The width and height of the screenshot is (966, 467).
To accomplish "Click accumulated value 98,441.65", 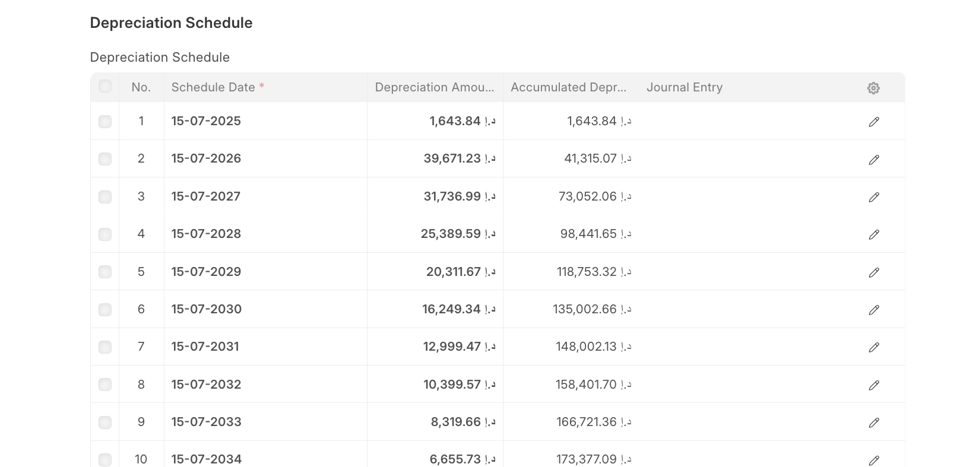I will pyautogui.click(x=571, y=234).
